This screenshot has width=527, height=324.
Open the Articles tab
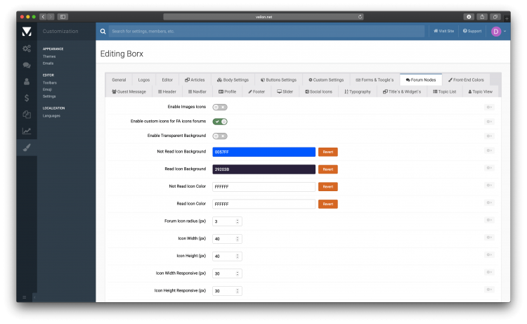pos(195,80)
